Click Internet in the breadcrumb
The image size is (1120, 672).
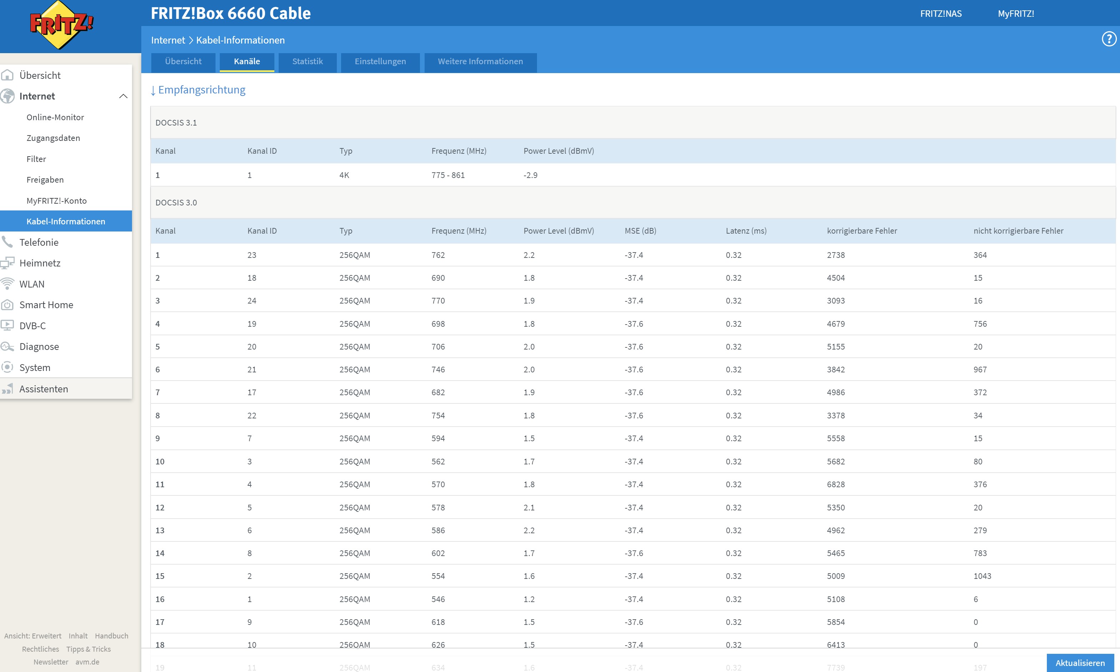[x=168, y=40]
